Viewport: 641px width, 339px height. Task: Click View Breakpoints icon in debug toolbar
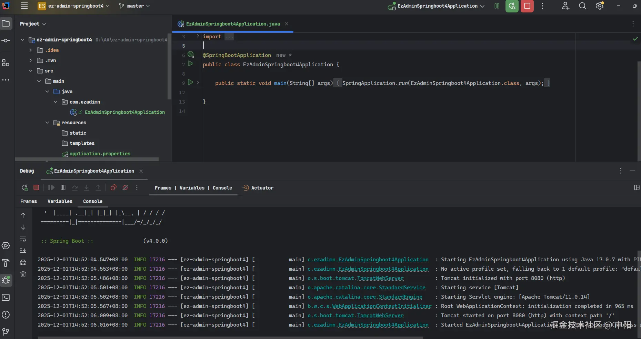coord(113,187)
